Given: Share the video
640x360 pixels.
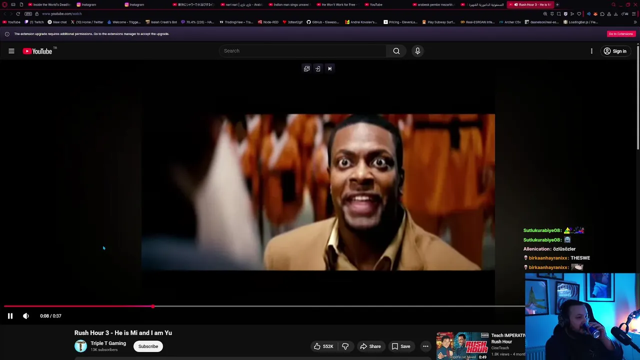Looking at the screenshot, I should pos(370,346).
